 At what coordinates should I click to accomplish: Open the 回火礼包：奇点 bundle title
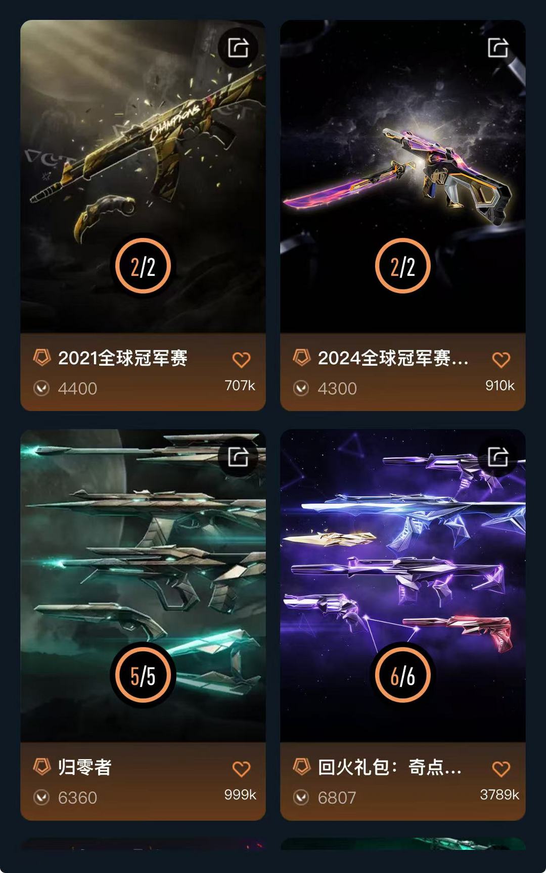(389, 767)
